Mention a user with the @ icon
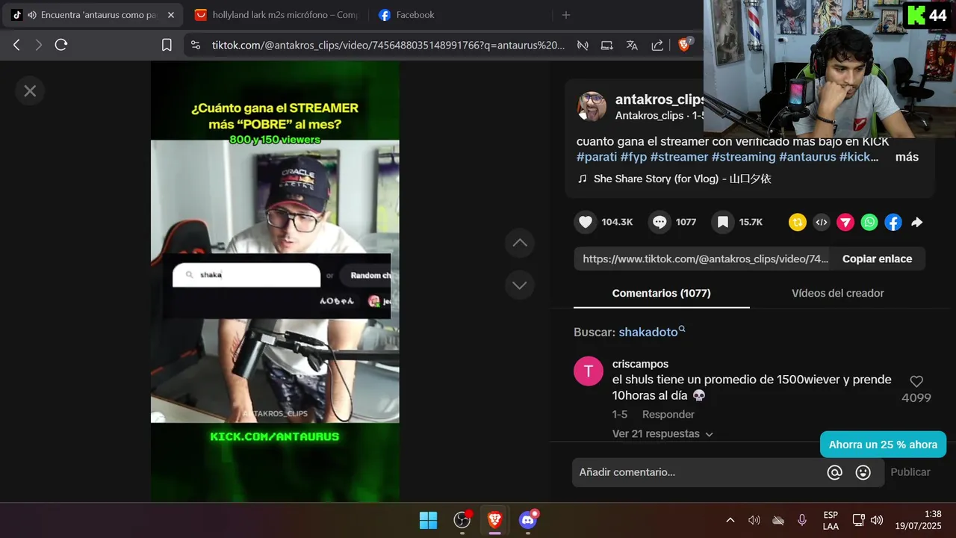956x538 pixels. [835, 472]
